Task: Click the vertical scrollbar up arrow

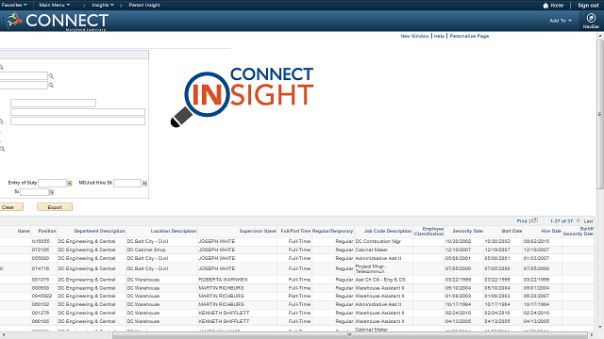Action: click(600, 36)
